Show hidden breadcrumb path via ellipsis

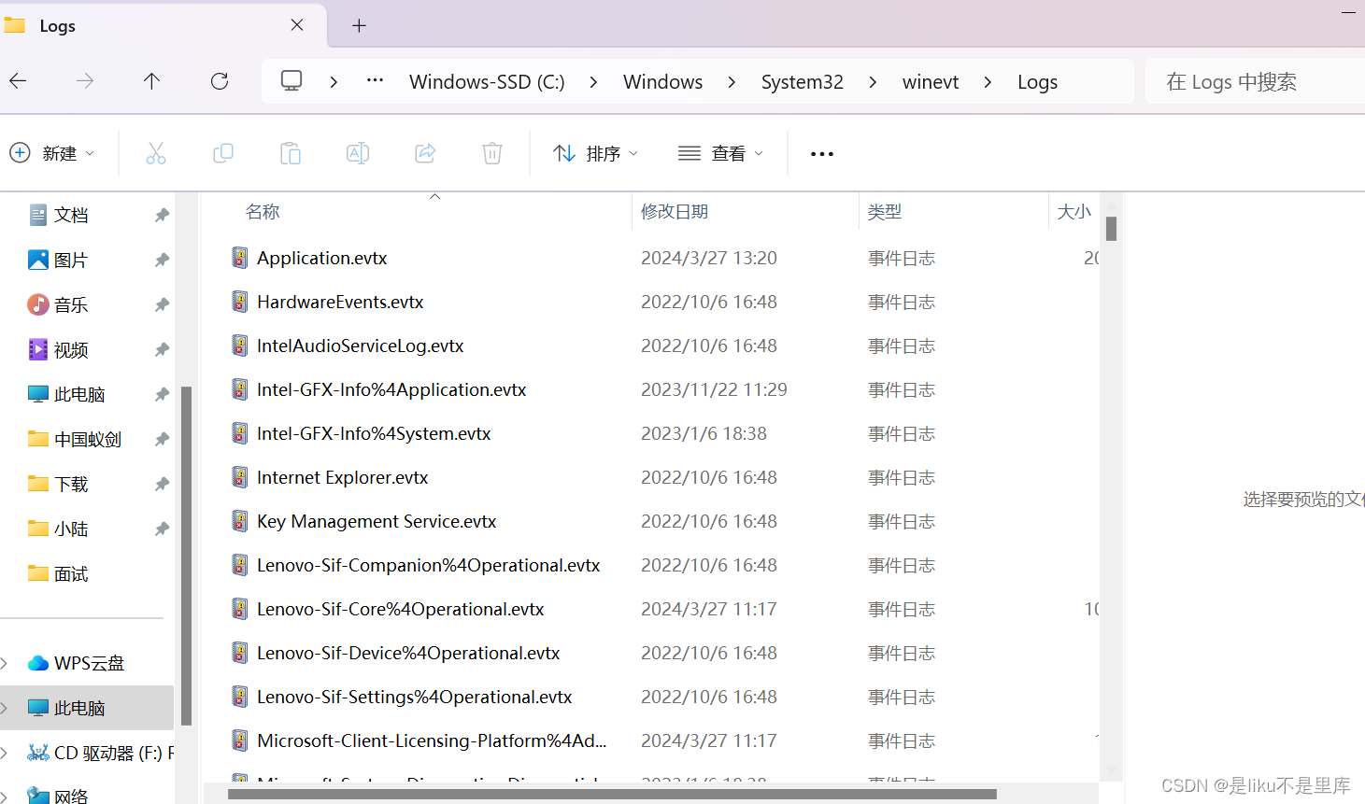(x=375, y=80)
